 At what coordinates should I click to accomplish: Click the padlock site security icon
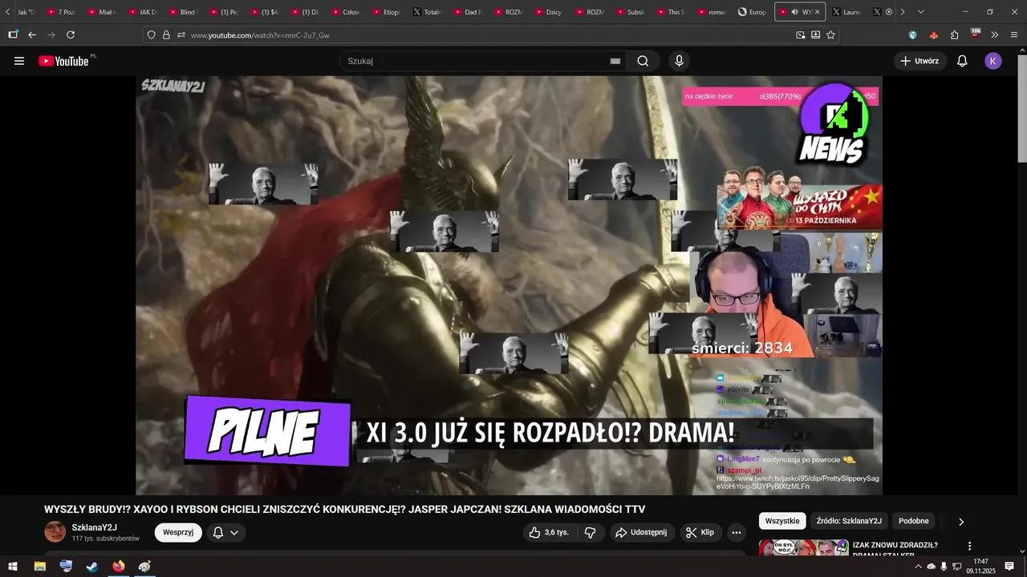pos(166,35)
